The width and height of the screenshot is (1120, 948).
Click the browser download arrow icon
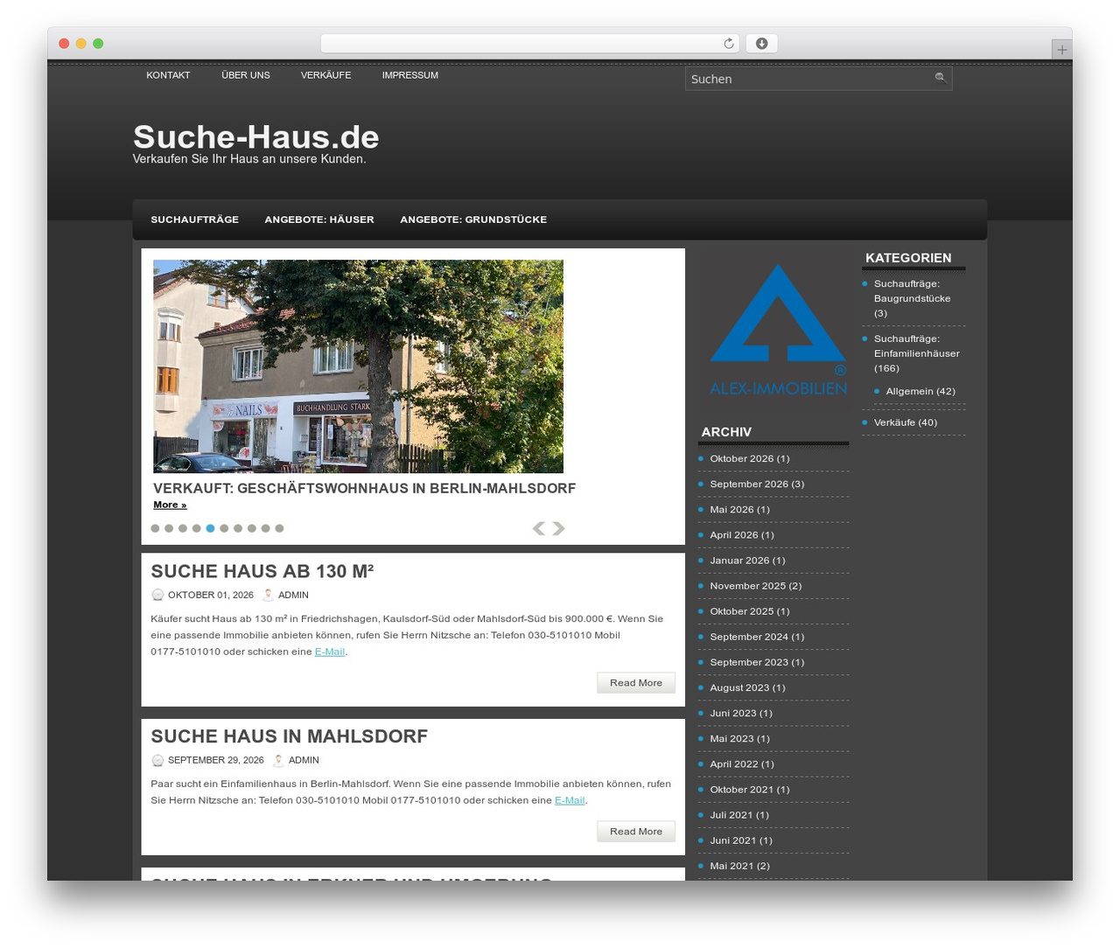(762, 44)
